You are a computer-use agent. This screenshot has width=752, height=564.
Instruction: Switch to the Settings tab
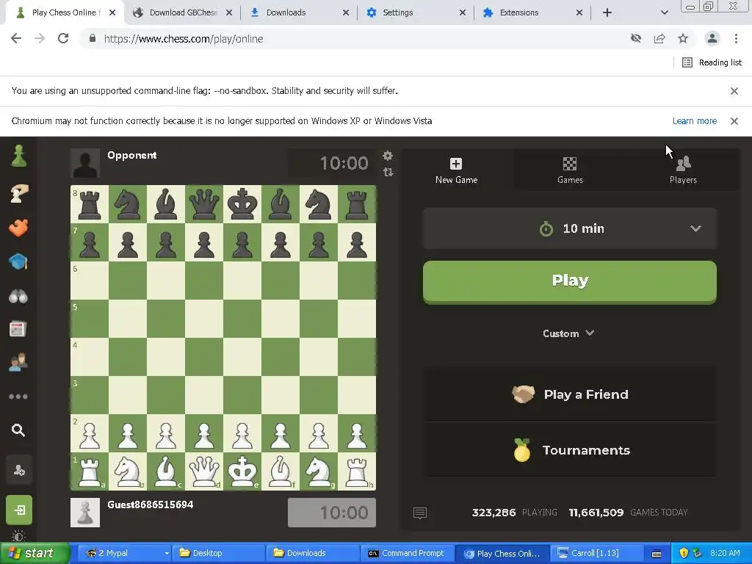pos(414,12)
